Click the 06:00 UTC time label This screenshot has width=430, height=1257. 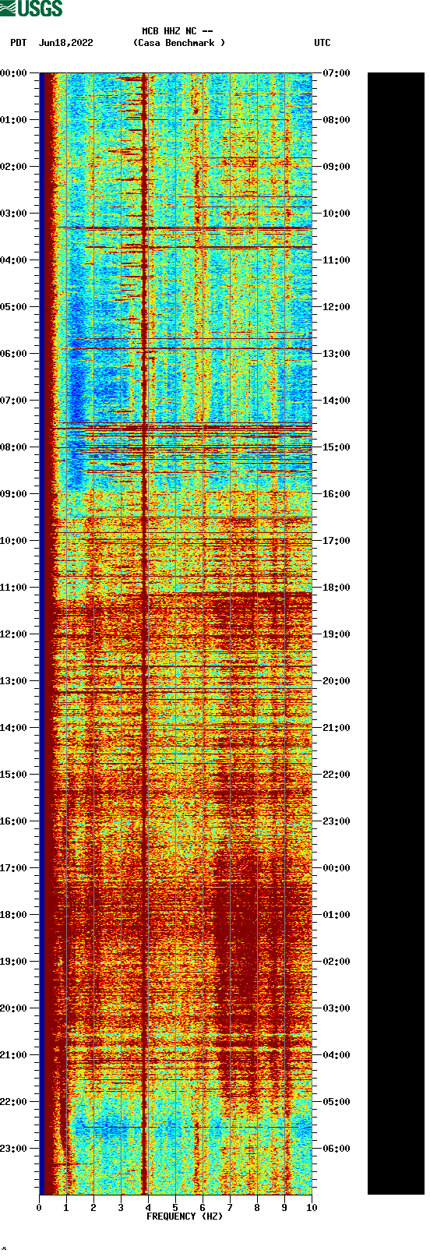337,1149
